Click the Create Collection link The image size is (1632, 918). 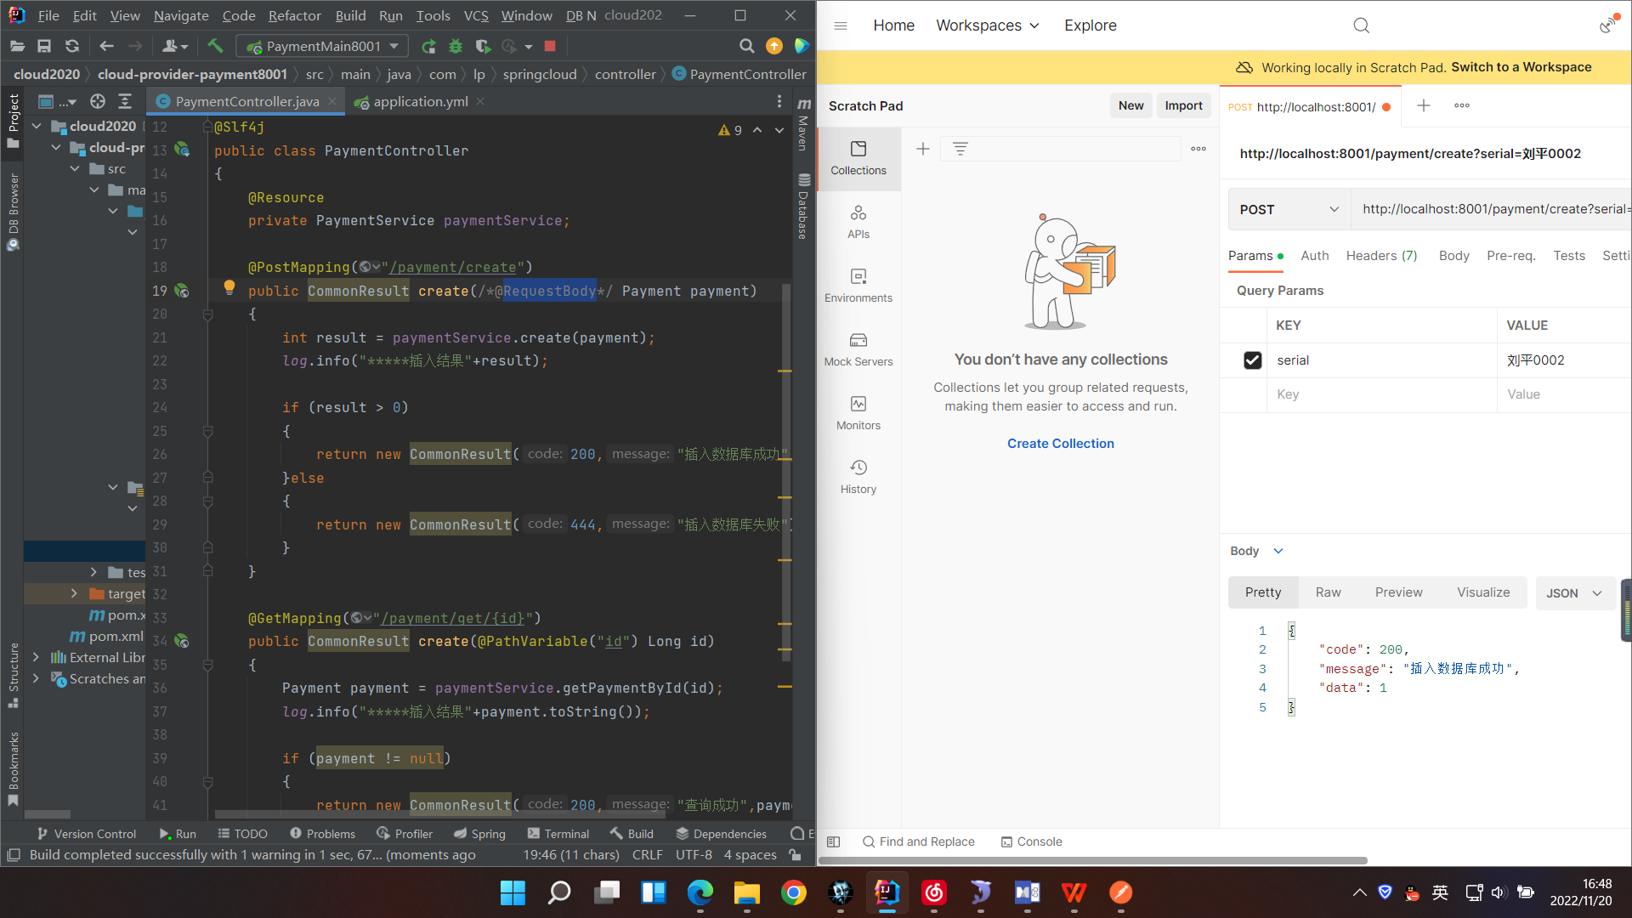coord(1060,444)
